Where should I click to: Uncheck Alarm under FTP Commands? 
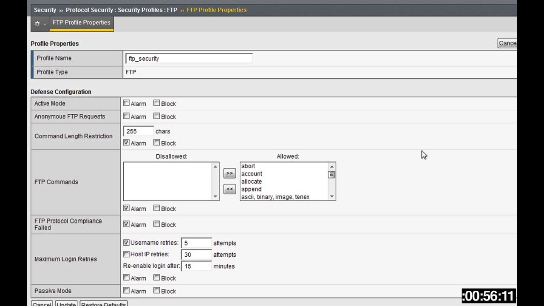click(126, 208)
